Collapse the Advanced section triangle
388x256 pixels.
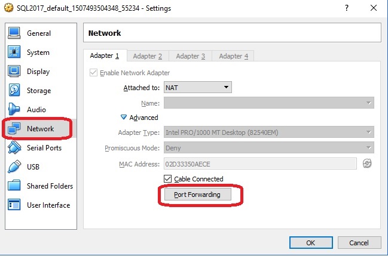click(x=124, y=118)
